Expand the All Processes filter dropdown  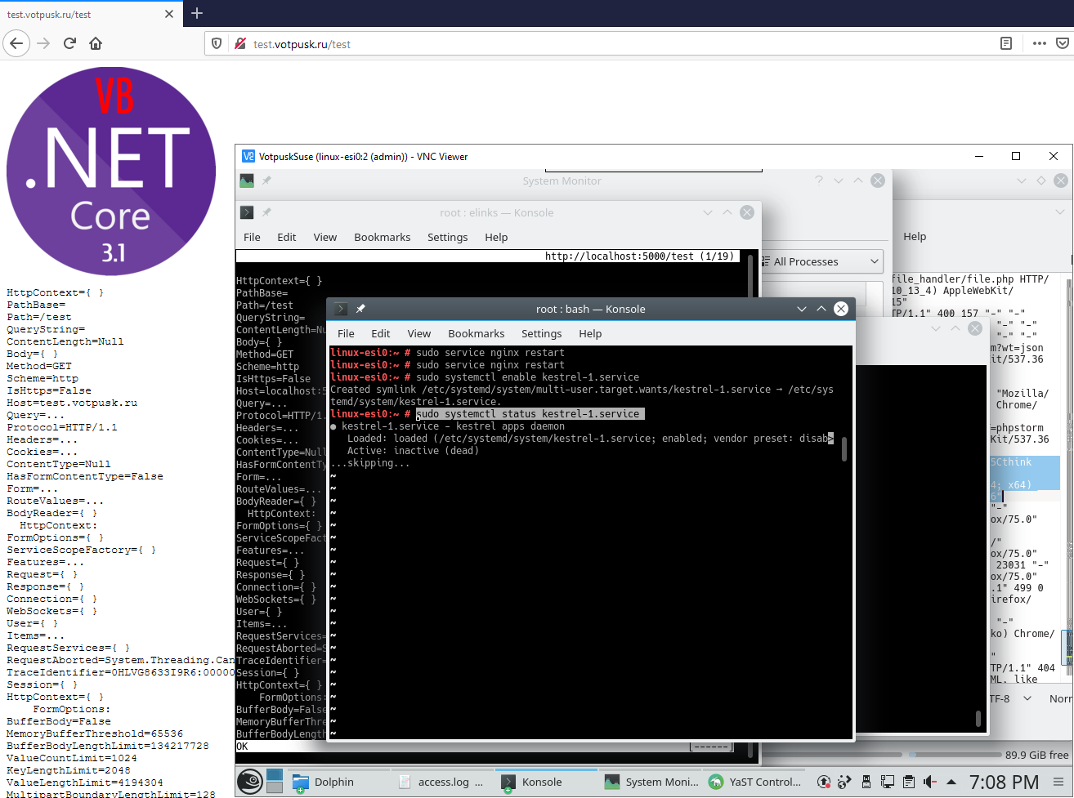coord(820,261)
